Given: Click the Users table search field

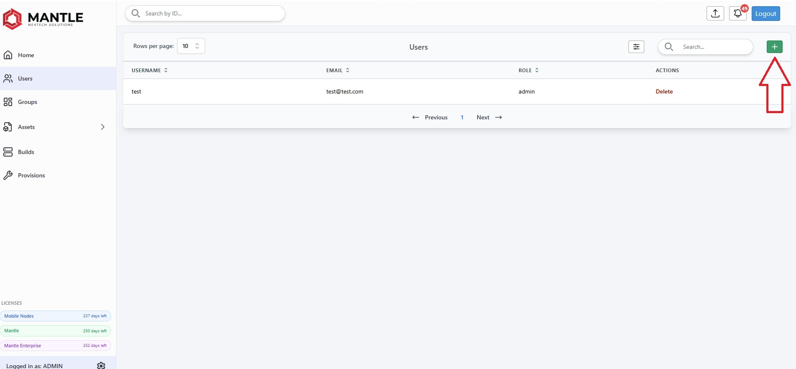Looking at the screenshot, I should (705, 47).
